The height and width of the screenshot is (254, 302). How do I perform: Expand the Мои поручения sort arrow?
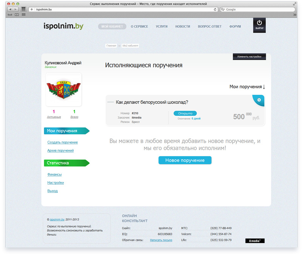pos(264,87)
